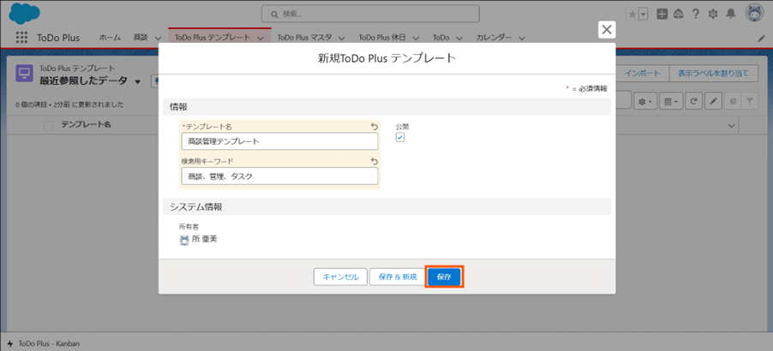Click into the 検索用キーワード input field
This screenshot has height=351, width=773.
[279, 175]
